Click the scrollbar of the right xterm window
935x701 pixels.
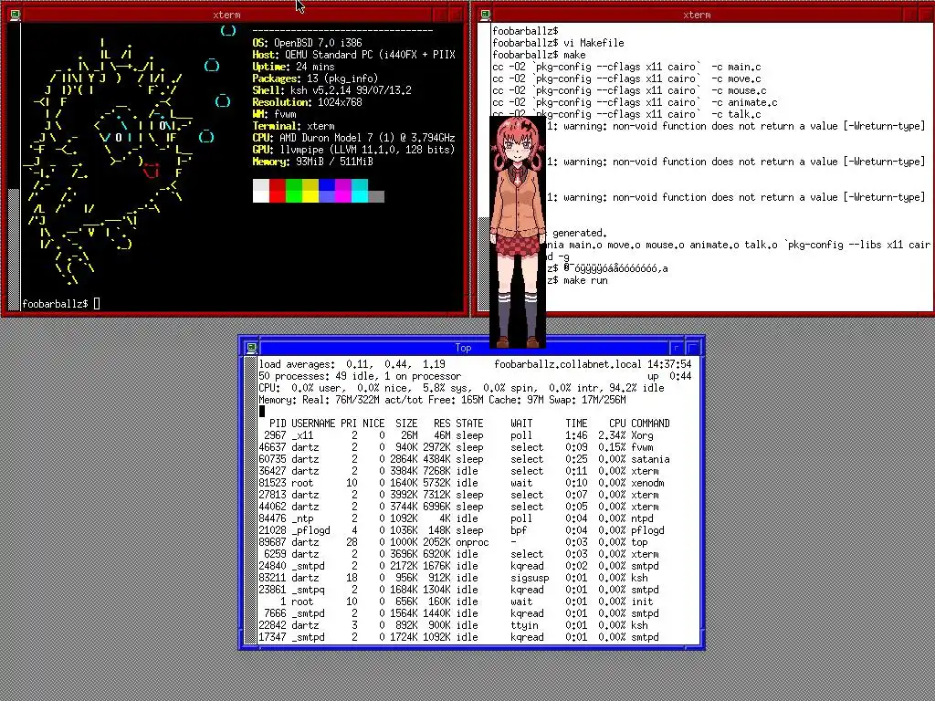click(x=484, y=167)
